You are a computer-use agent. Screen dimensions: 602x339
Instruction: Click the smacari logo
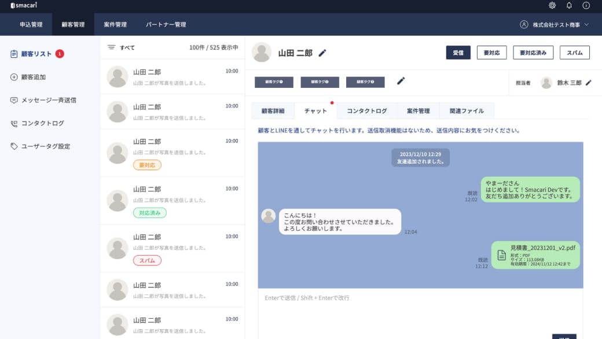[x=23, y=6]
